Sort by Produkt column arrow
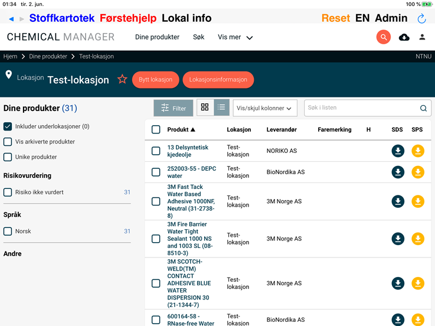The height and width of the screenshot is (326, 435). coord(193,129)
